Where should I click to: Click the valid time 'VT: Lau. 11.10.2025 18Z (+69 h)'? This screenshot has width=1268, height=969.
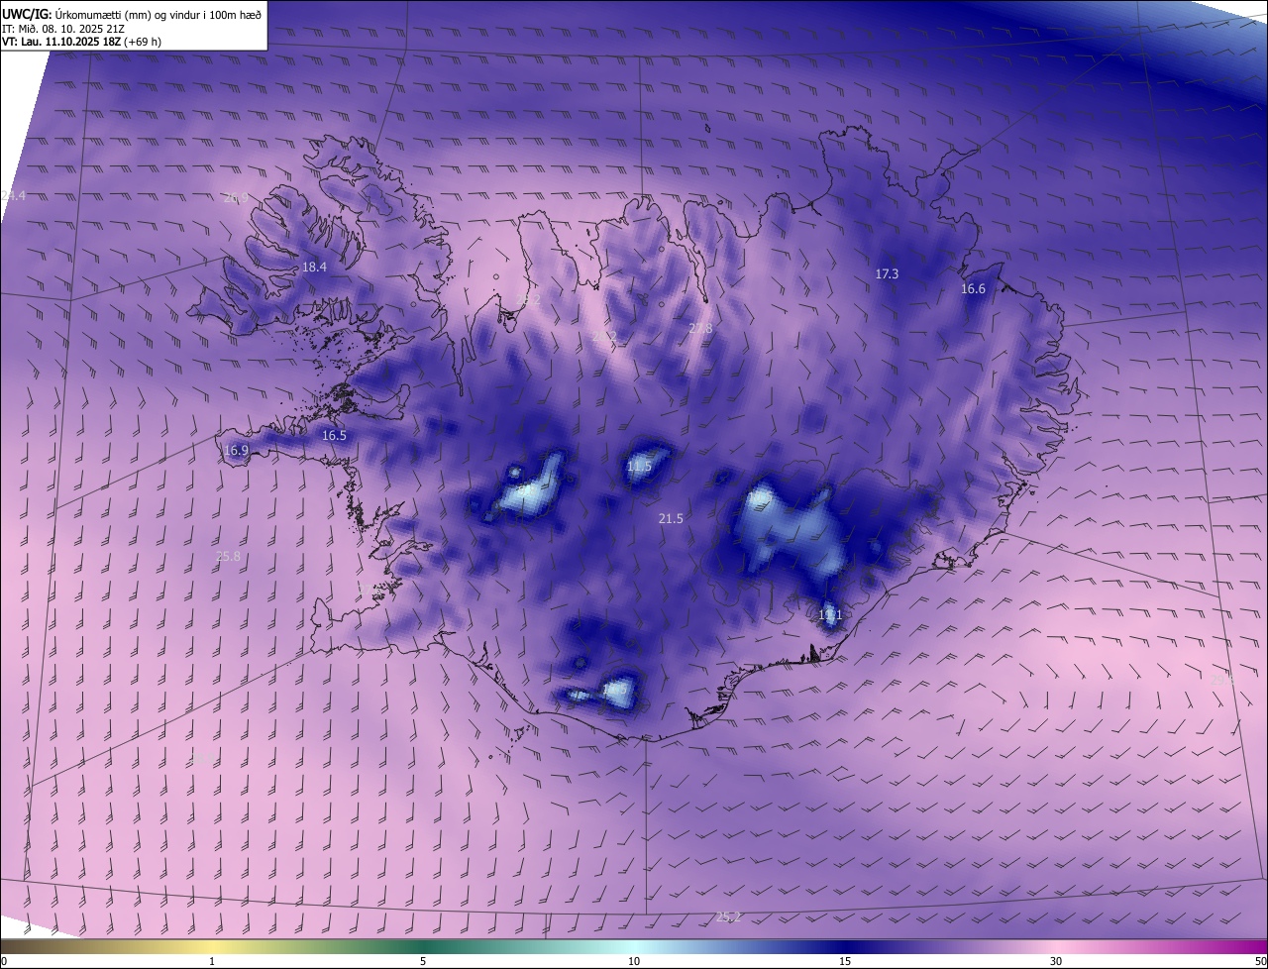coord(81,42)
